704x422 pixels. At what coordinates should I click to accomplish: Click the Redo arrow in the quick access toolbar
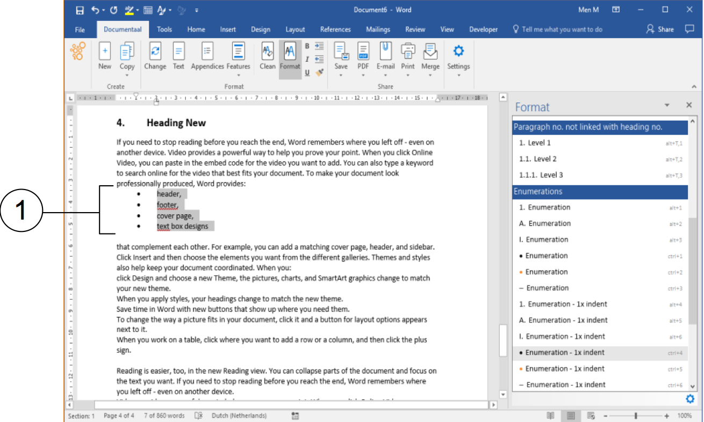tap(113, 10)
